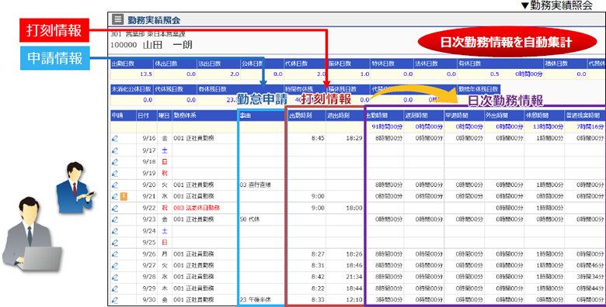Click the 休憩時間 column header
This screenshot has width=606, height=307.
[x=544, y=116]
